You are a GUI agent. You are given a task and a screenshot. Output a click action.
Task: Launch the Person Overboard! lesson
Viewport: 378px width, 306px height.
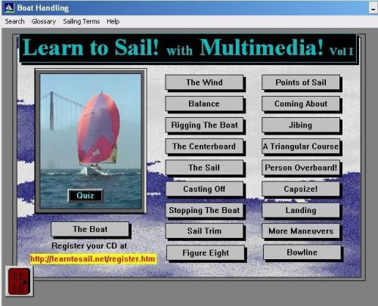pos(301,168)
